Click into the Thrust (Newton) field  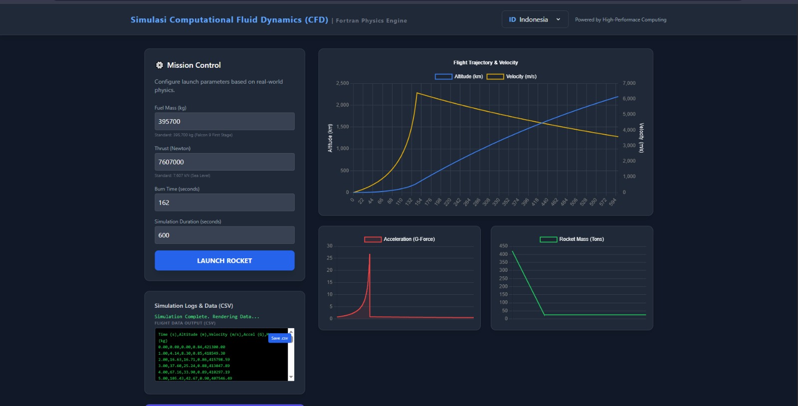(224, 162)
